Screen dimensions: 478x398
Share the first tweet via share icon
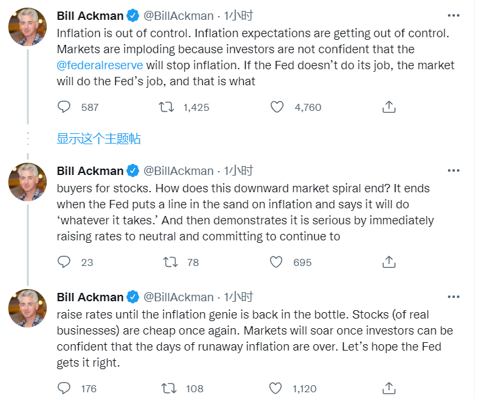click(x=388, y=107)
